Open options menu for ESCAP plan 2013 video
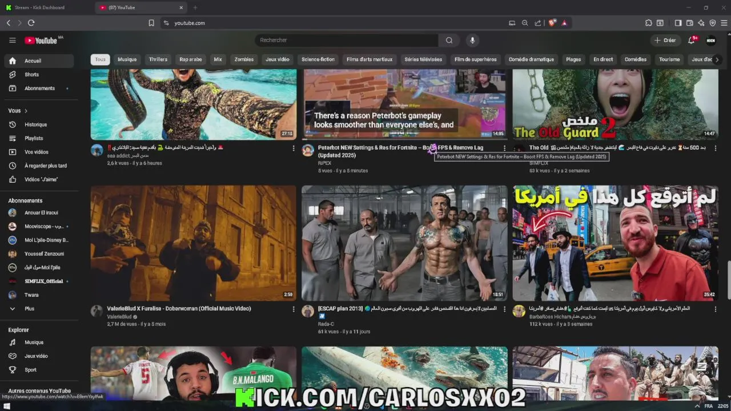This screenshot has height=411, width=731. [504, 309]
